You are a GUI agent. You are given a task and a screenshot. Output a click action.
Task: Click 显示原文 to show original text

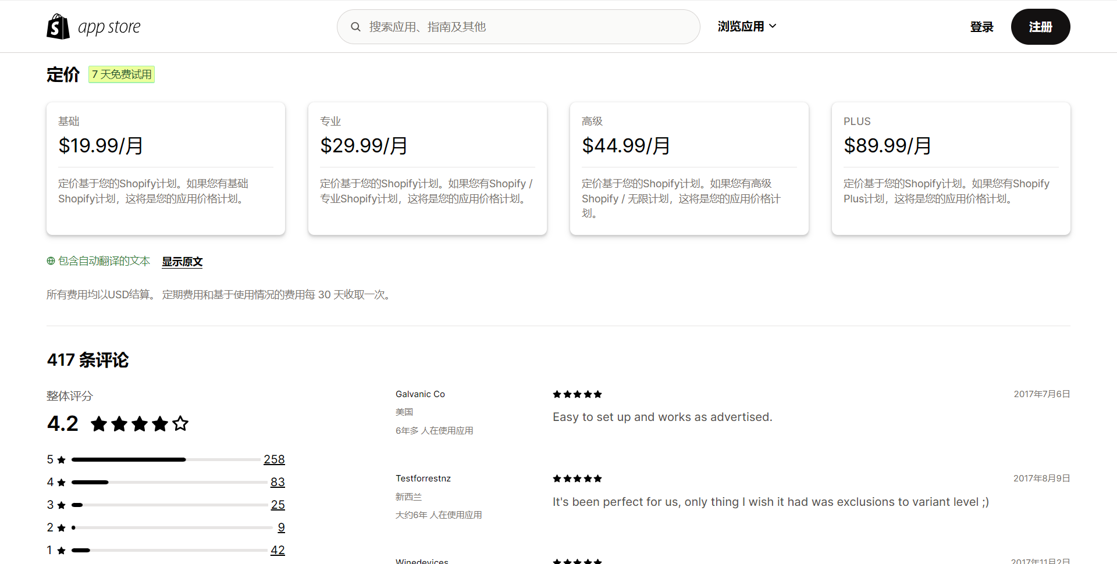tap(182, 262)
